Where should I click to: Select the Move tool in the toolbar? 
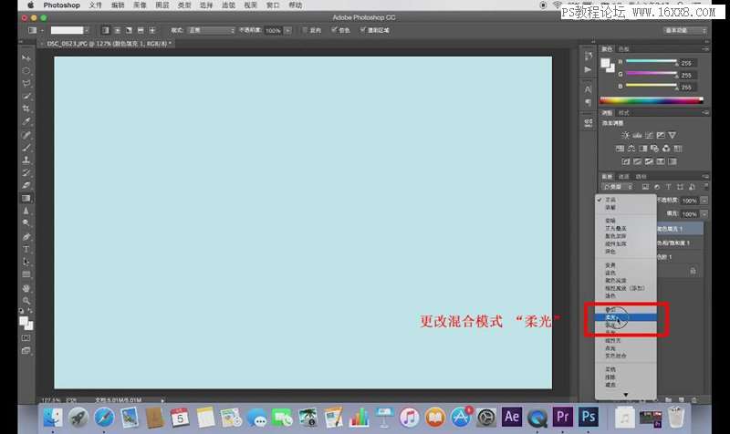[x=26, y=57]
